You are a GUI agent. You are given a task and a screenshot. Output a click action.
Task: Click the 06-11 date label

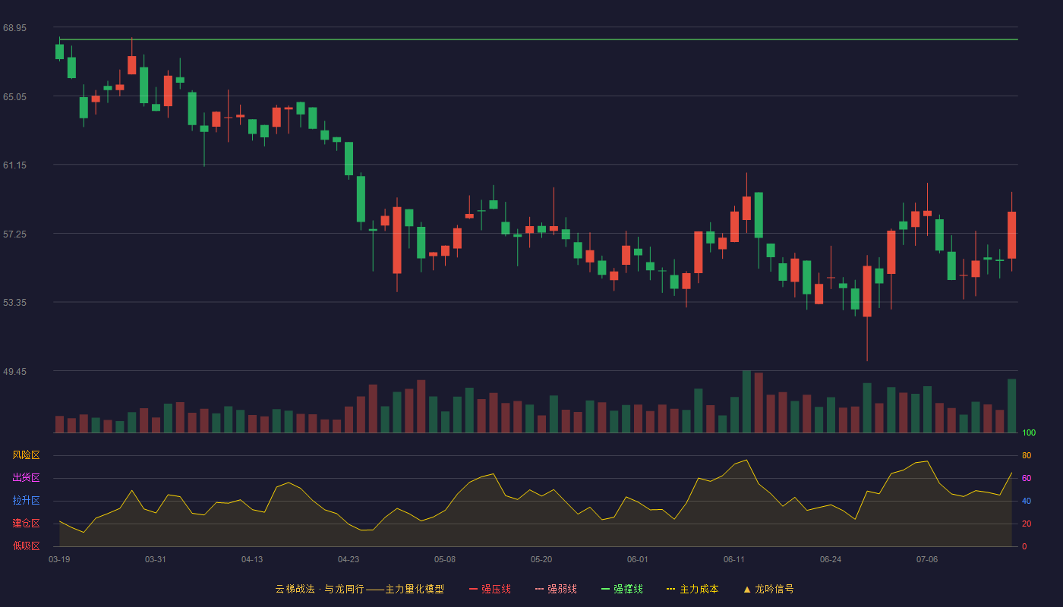coord(734,559)
